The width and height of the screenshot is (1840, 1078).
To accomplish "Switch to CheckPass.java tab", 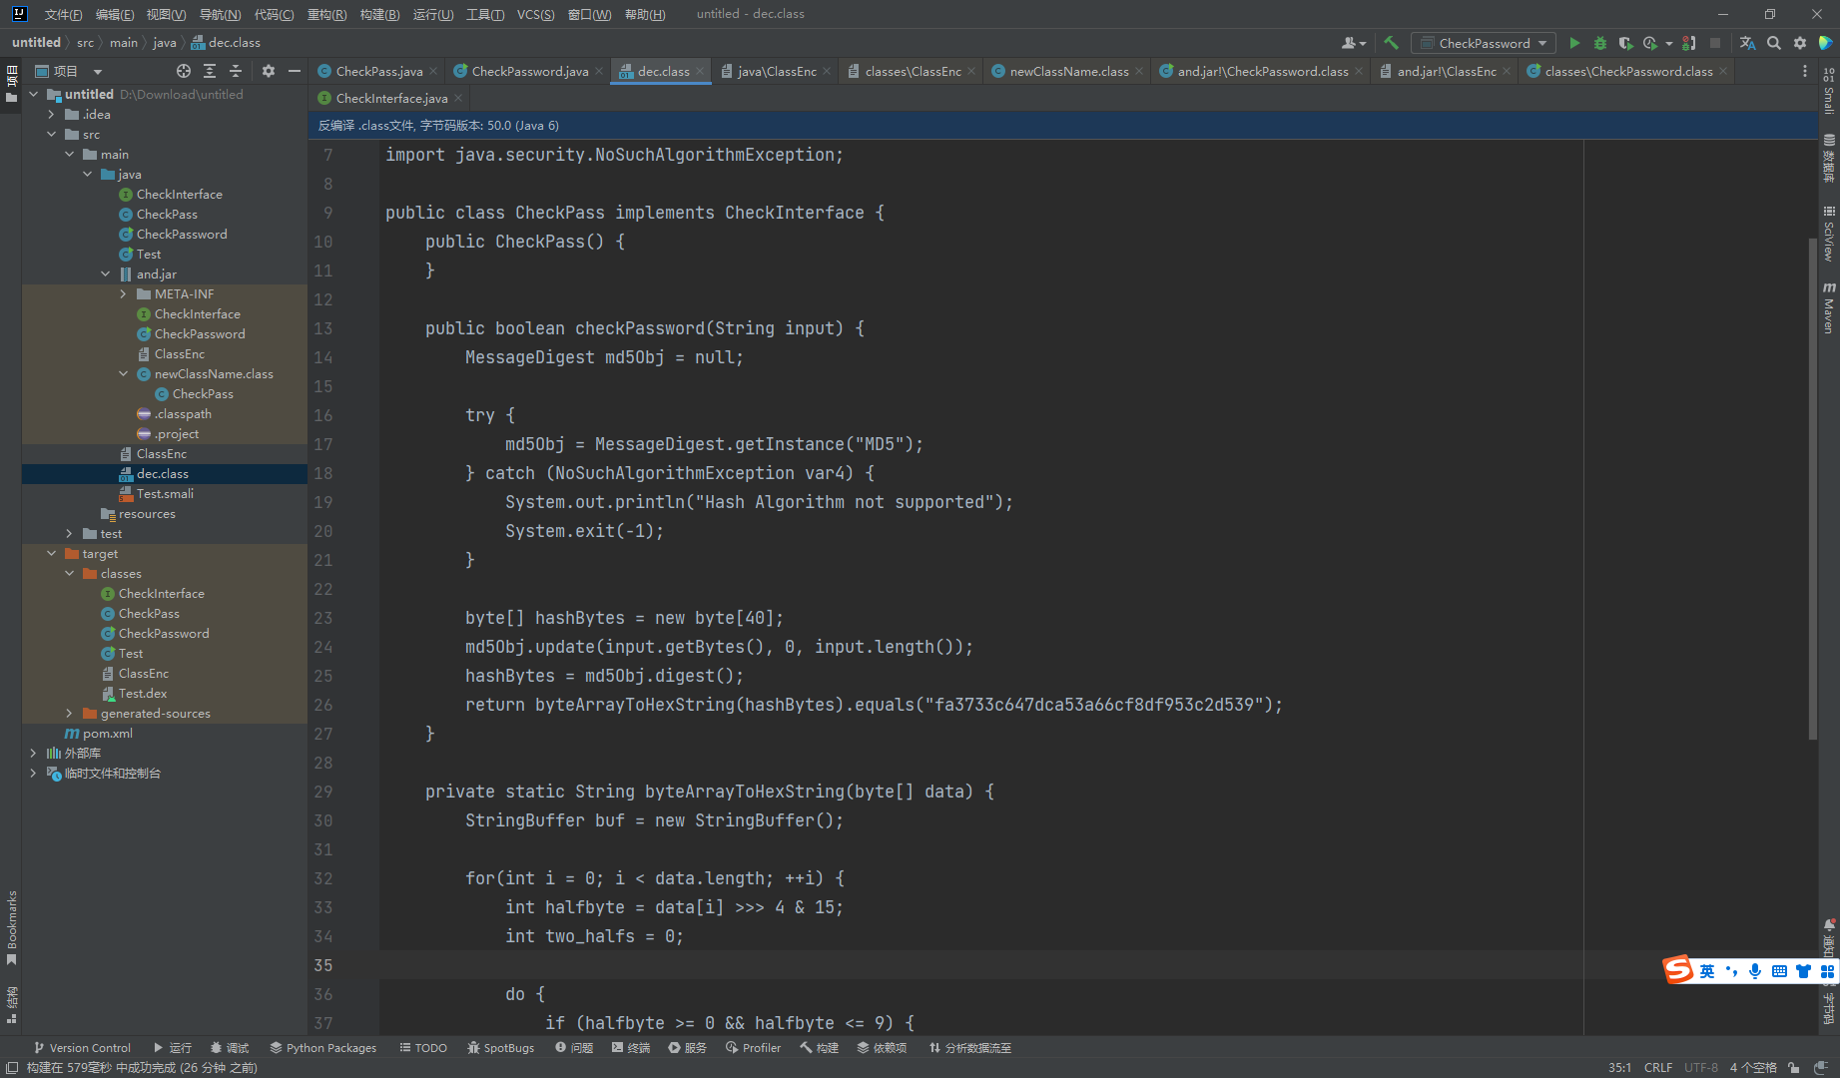I will coord(378,71).
